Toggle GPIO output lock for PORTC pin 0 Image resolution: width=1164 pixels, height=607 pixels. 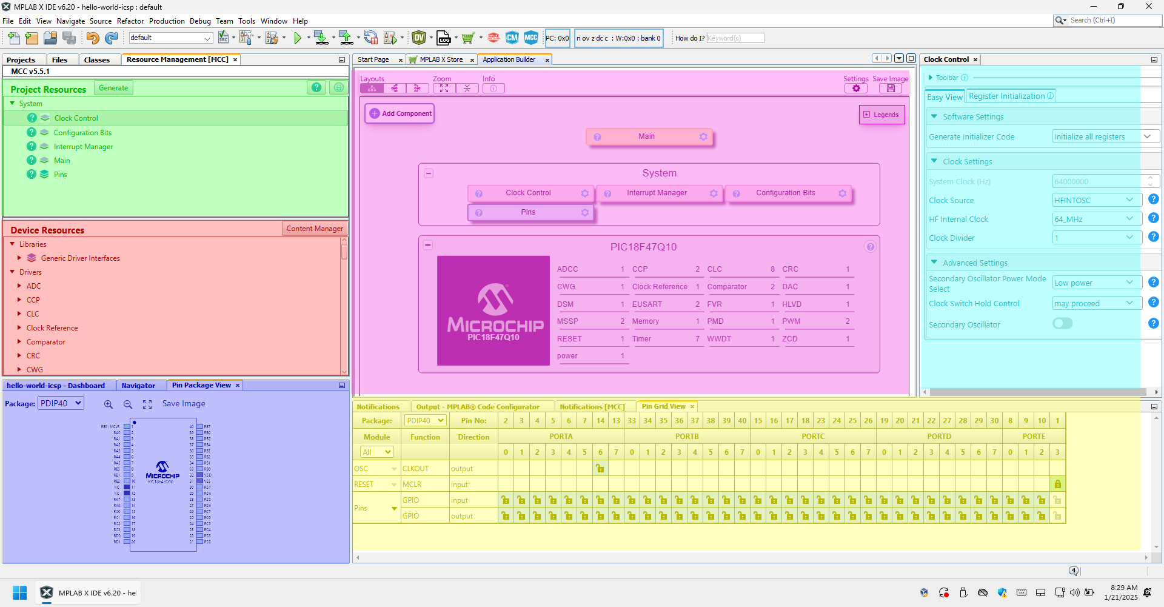click(758, 516)
